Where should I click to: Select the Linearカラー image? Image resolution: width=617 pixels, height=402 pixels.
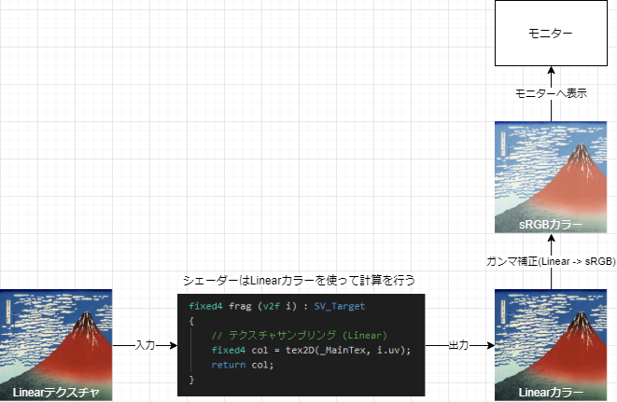[x=551, y=345]
